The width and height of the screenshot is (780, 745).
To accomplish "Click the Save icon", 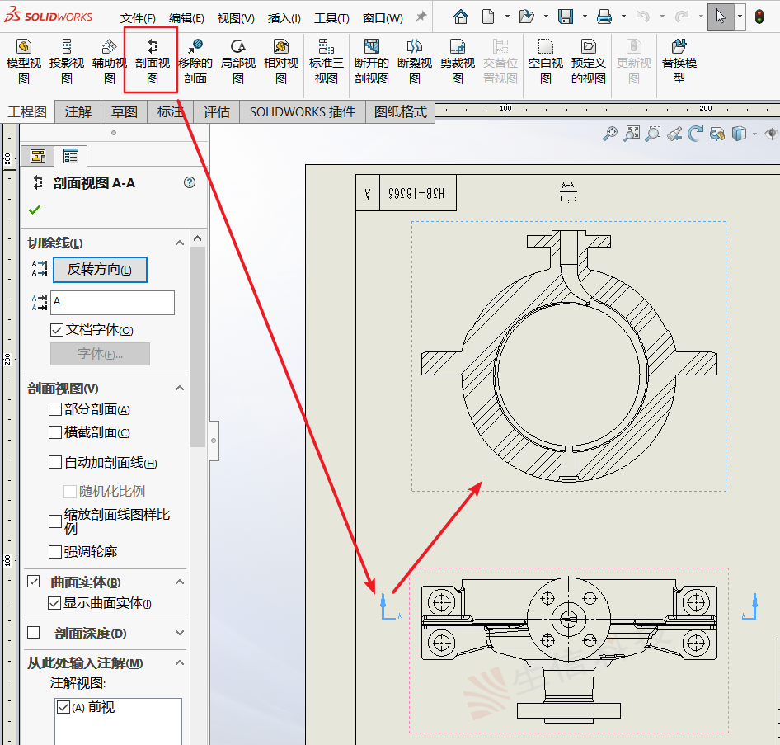I will tap(566, 17).
